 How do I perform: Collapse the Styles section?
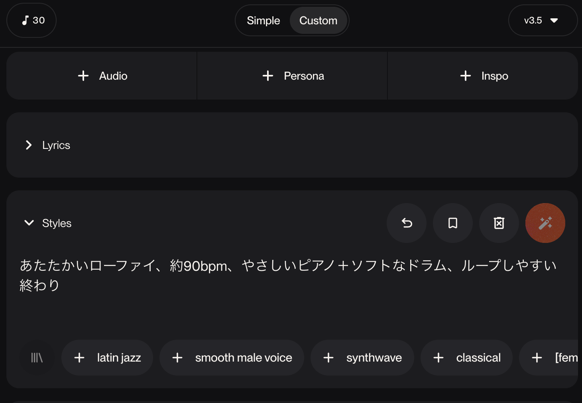[x=29, y=223]
